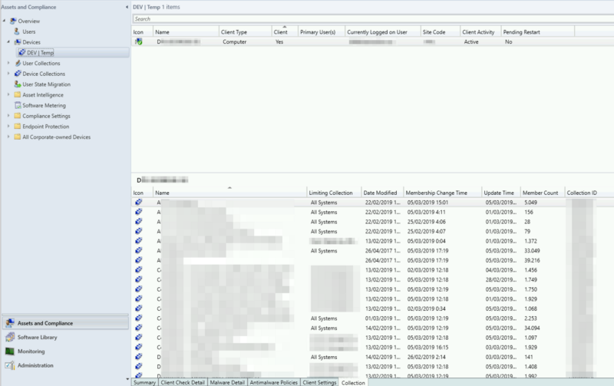
Task: Click the Devices node icon
Action: [18, 42]
